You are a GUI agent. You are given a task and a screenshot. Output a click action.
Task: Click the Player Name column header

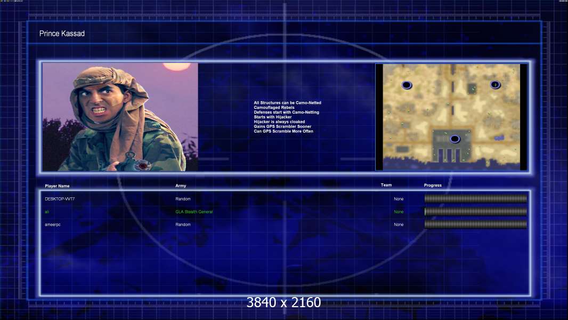pos(57,186)
